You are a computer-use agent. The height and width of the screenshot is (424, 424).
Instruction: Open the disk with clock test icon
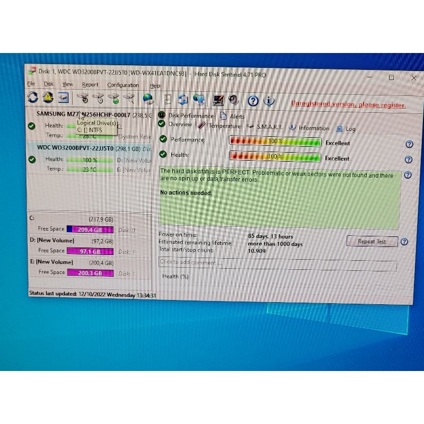[x=98, y=98]
